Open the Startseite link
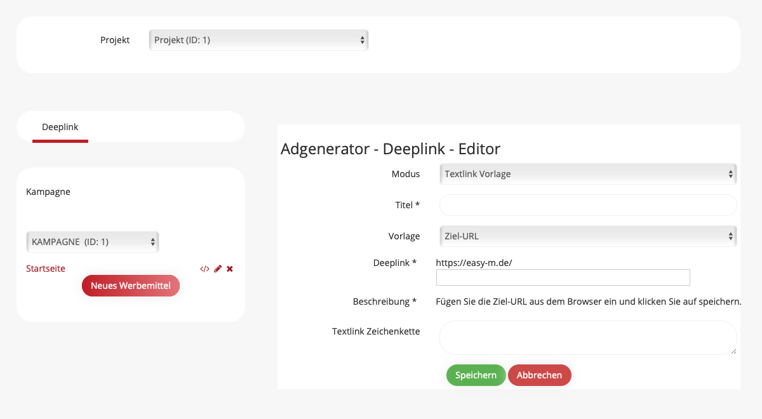 coord(46,269)
